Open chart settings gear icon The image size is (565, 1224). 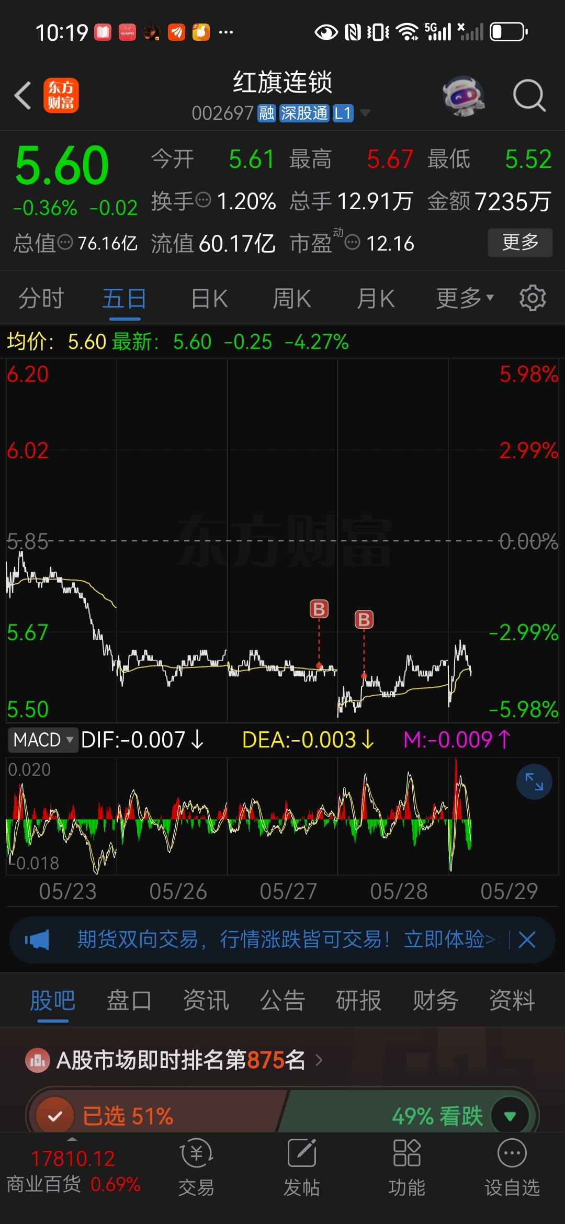[533, 298]
